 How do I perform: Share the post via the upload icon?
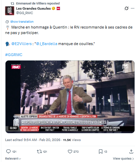(131, 152)
